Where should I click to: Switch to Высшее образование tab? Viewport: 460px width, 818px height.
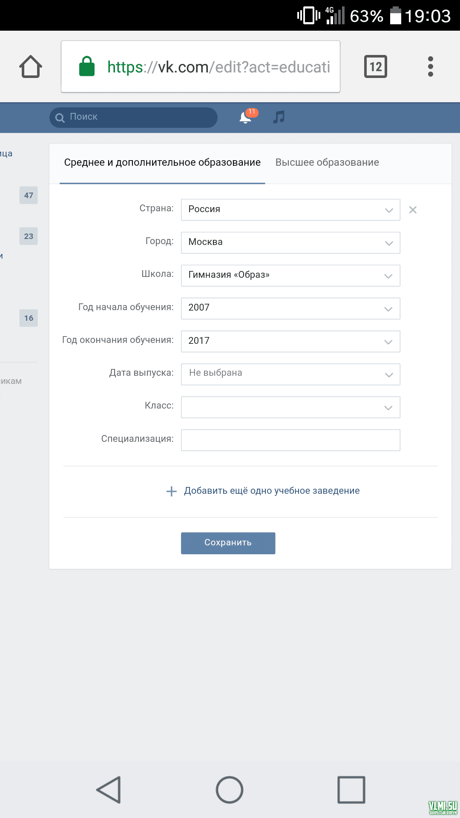click(327, 162)
